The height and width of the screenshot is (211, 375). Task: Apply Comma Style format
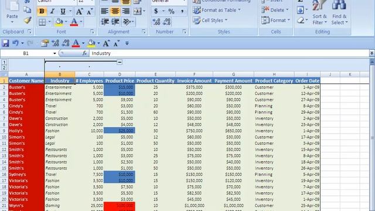(182, 11)
